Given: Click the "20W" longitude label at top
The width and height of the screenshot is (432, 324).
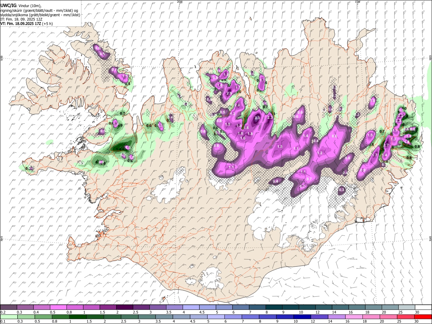Looking at the screenshot, I should click(180, 2).
